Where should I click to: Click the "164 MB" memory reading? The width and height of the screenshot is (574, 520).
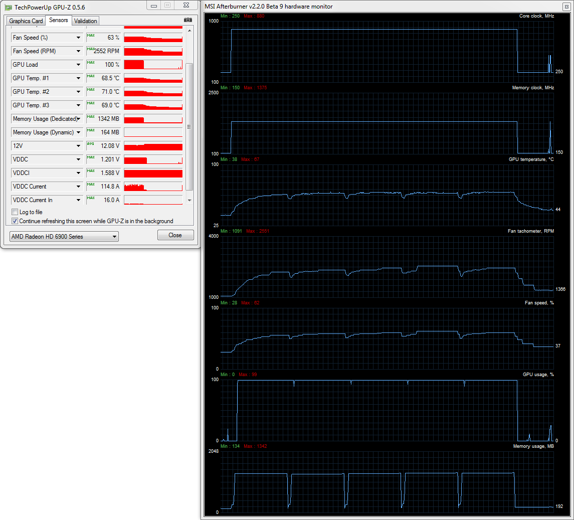[x=110, y=132]
